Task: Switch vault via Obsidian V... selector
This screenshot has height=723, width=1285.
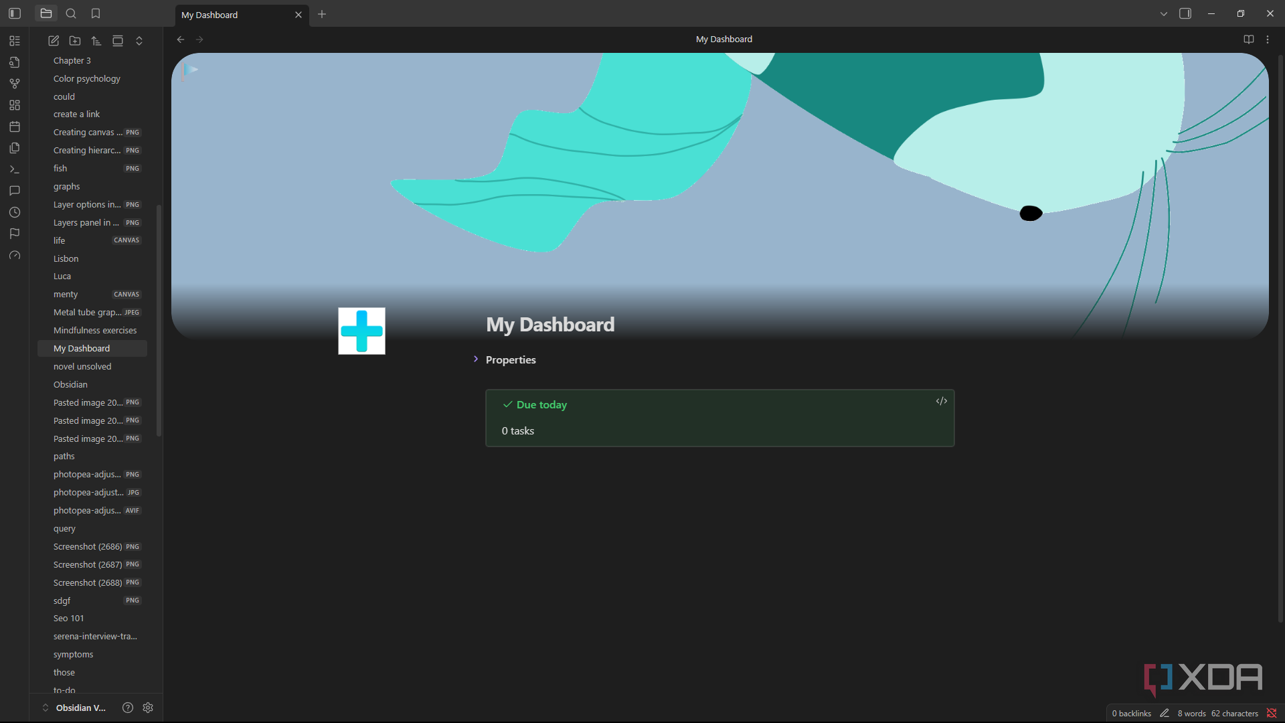Action: point(74,708)
